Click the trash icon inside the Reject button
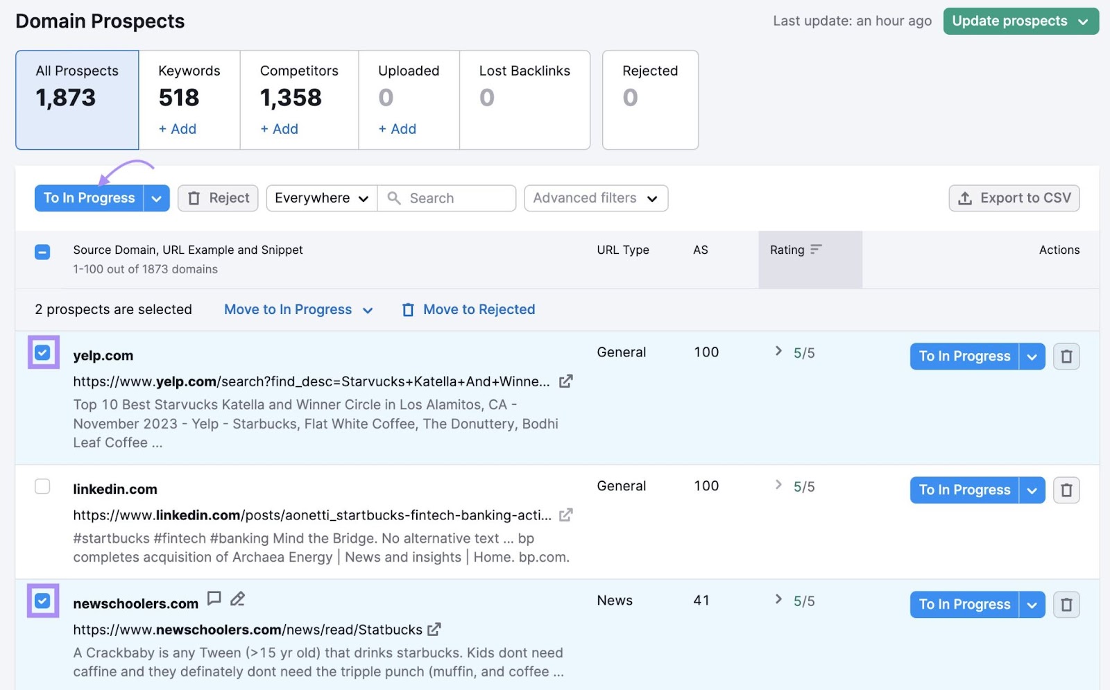The width and height of the screenshot is (1110, 690). (x=194, y=198)
